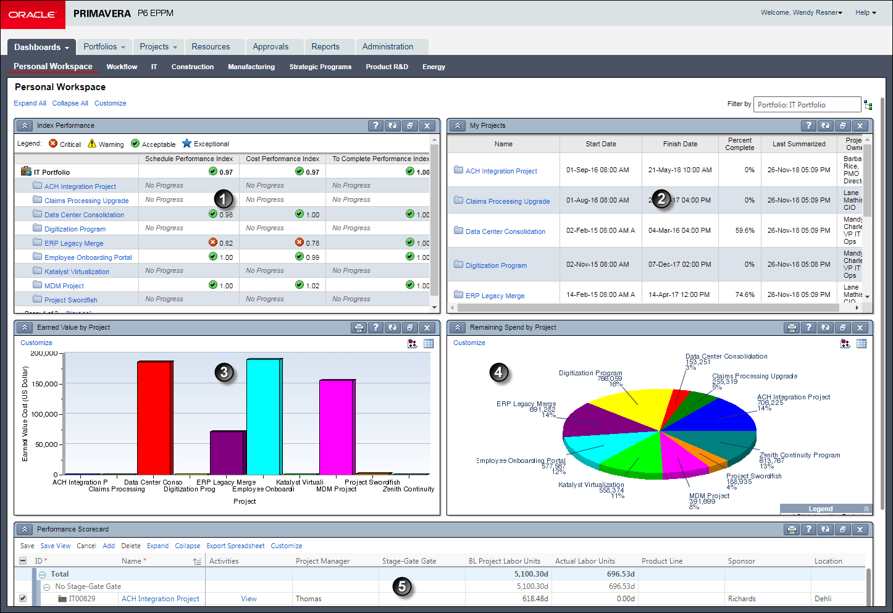Screen dimensions: 893x613
Task: Toggle the checkbox for row IT00829
Action: (x=23, y=598)
